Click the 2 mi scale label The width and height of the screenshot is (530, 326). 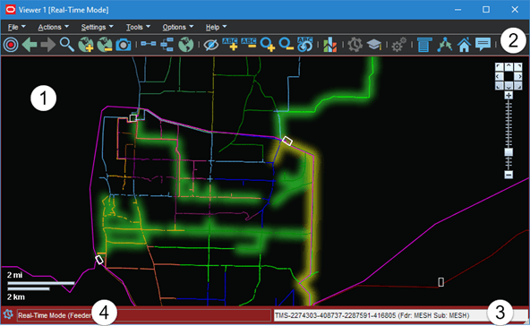(x=15, y=275)
